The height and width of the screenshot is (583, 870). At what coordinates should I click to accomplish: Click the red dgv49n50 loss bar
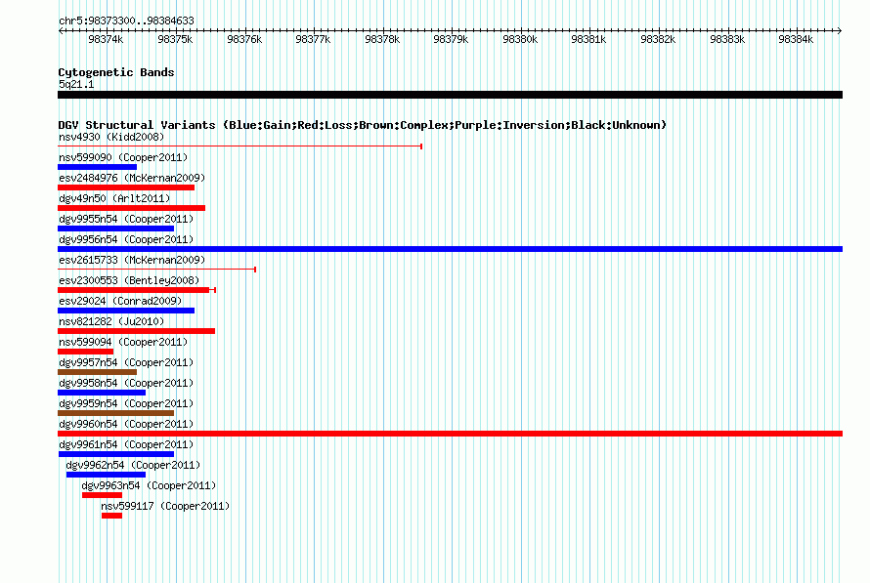click(132, 208)
